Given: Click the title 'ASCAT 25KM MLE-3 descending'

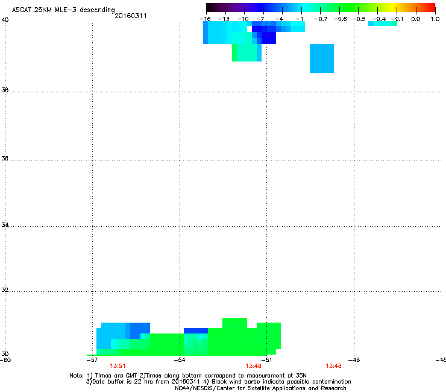Looking at the screenshot, I should tap(63, 10).
